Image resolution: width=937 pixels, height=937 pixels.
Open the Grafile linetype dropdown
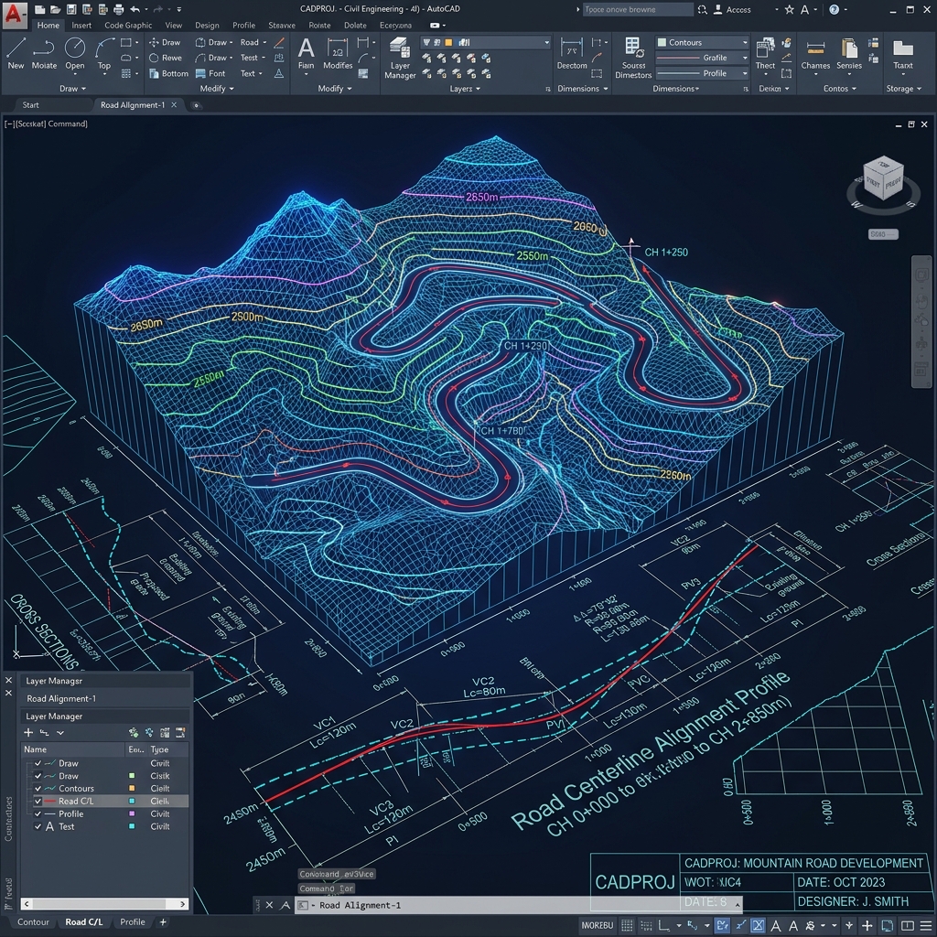[x=702, y=58]
